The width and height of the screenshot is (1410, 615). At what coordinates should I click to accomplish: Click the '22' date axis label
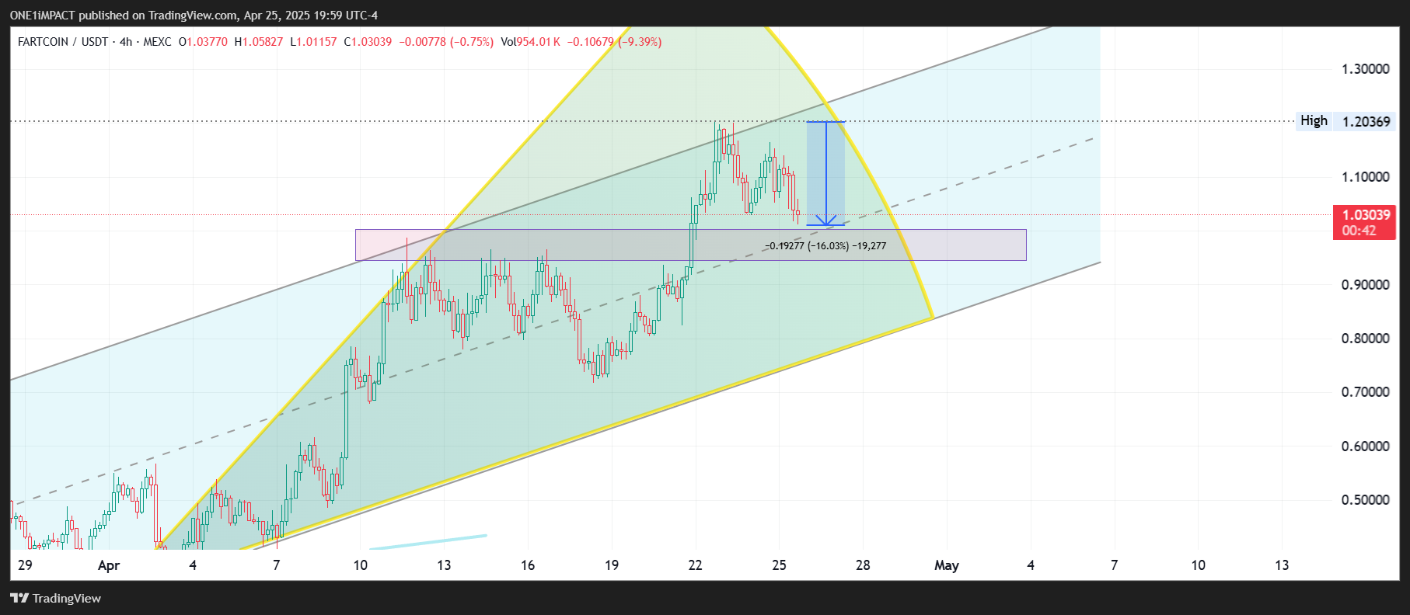click(x=695, y=565)
